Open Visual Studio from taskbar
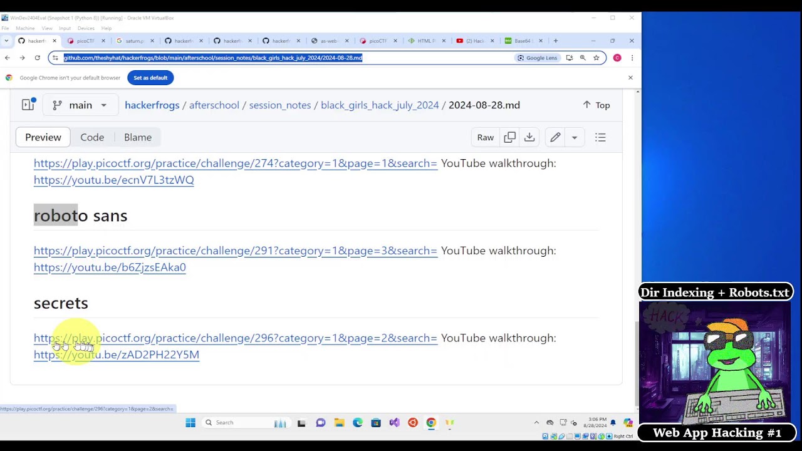 394,423
